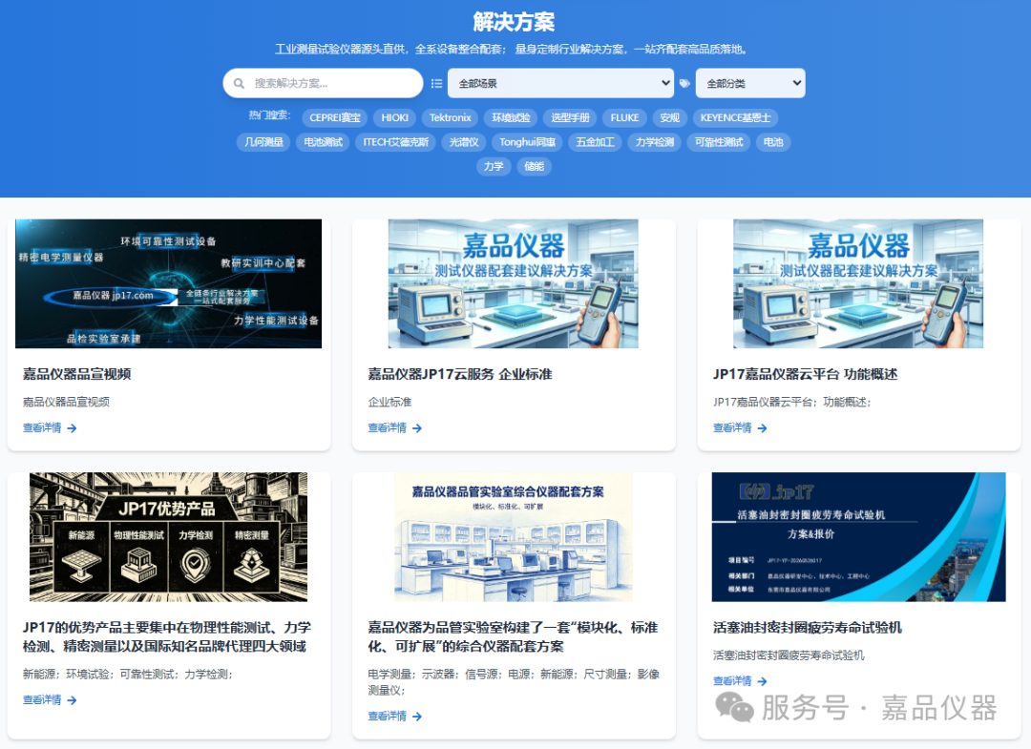Click the 解决方案 page heading

(515, 22)
